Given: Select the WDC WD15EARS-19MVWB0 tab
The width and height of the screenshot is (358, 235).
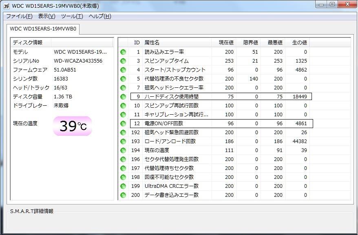Looking at the screenshot, I should [43, 29].
